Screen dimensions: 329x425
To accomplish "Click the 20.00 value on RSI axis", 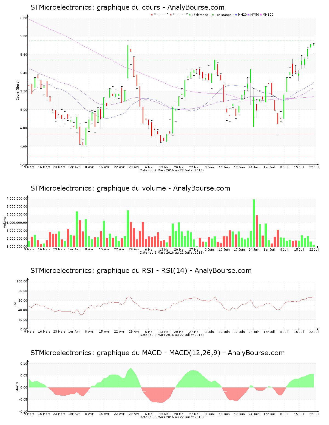I will pos(23,320).
